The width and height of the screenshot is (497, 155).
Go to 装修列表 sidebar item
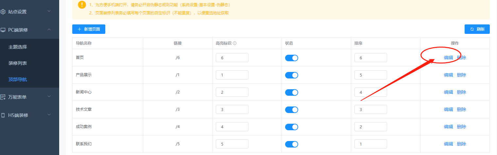pyautogui.click(x=18, y=63)
